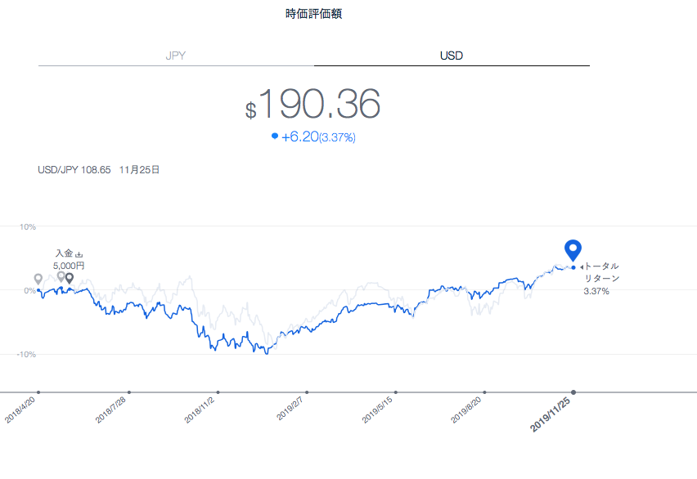Click the $190.36 valuation amount
Screen dimensions: 697x479
tap(313, 104)
